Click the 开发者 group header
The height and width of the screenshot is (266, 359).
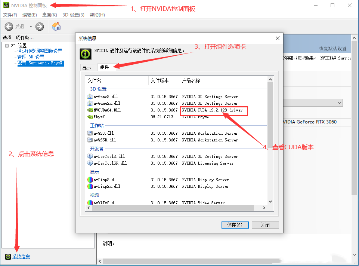coord(97,149)
